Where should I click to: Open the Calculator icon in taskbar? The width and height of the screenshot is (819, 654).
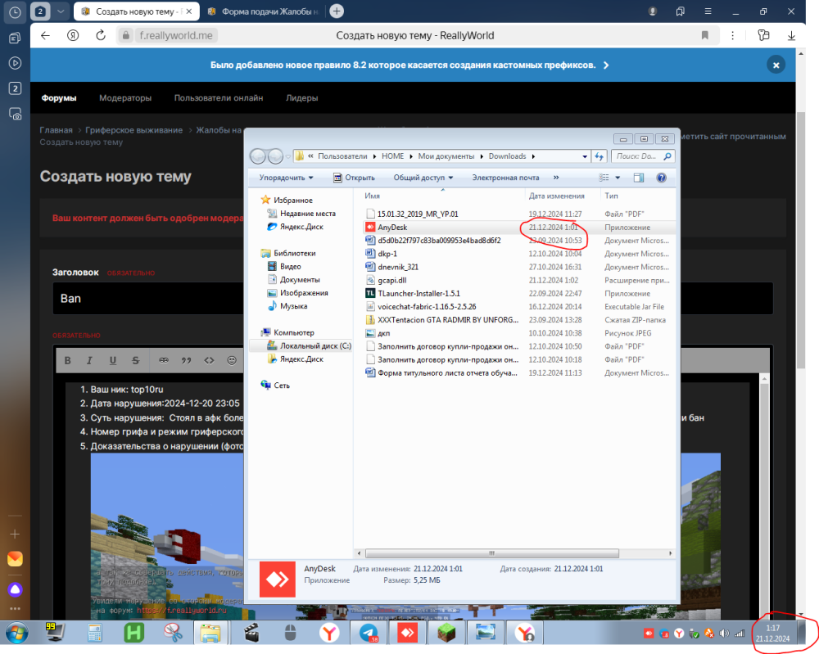(94, 633)
